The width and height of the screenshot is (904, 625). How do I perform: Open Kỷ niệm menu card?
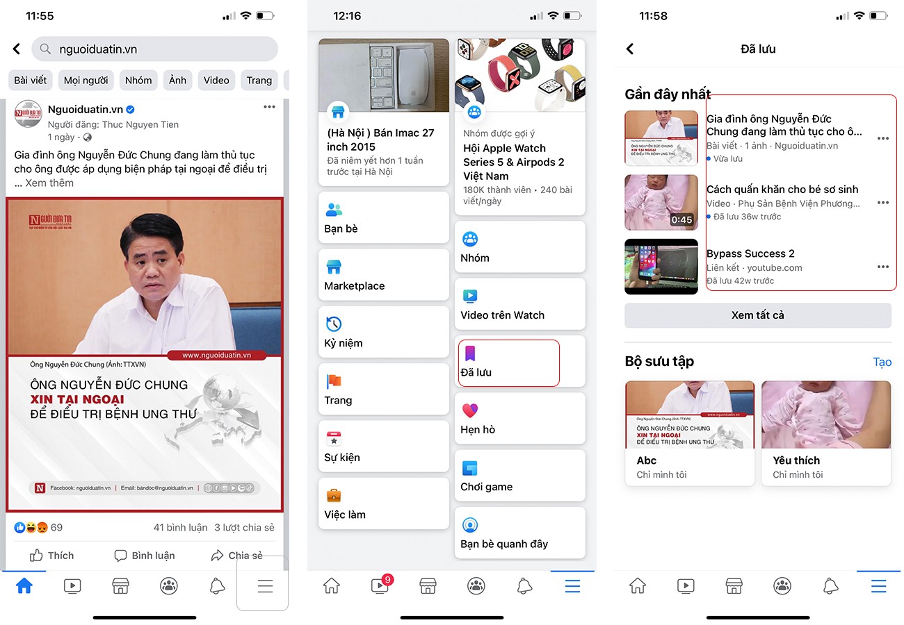pyautogui.click(x=384, y=332)
